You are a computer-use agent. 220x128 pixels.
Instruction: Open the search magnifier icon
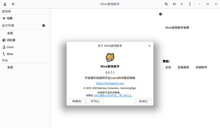point(166,4)
